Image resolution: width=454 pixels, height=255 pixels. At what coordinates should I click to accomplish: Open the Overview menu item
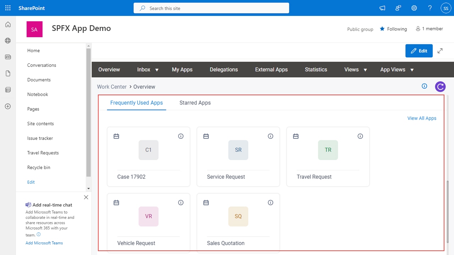109,69
